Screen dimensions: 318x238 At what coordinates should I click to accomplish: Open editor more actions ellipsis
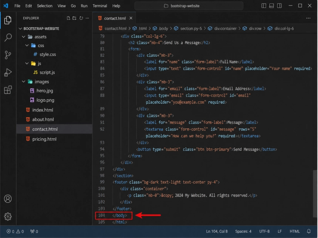pos(308,18)
